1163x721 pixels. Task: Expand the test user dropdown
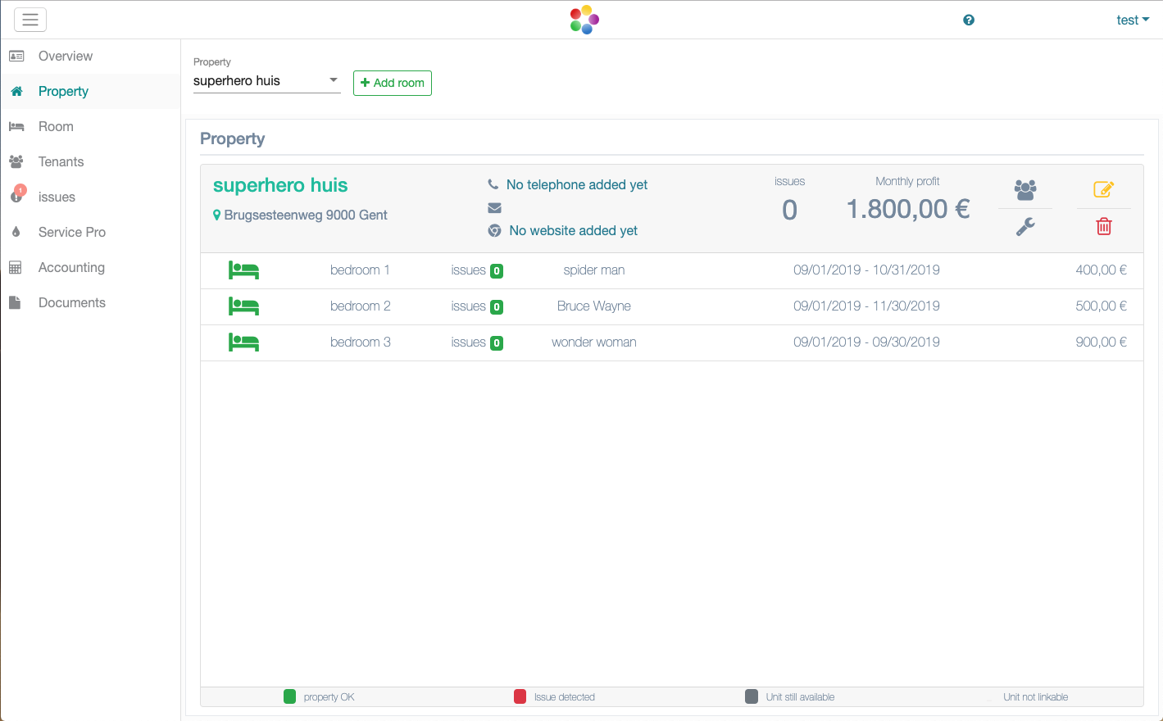pos(1133,20)
